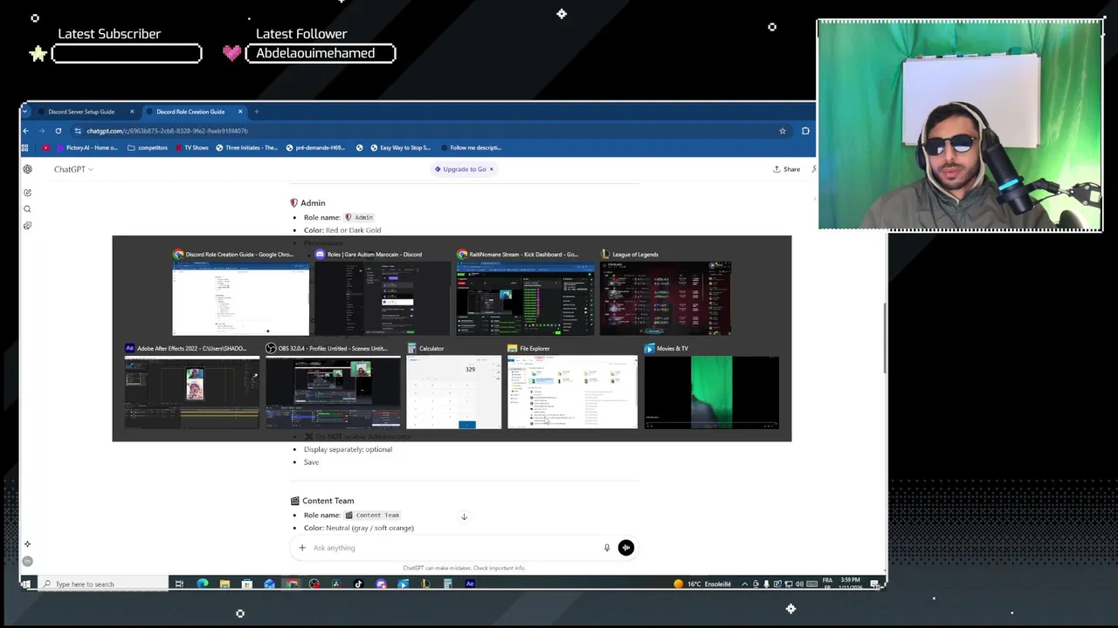Screen dimensions: 1118x628
Task: Open Calculator from the taskbar
Action: pos(447,584)
